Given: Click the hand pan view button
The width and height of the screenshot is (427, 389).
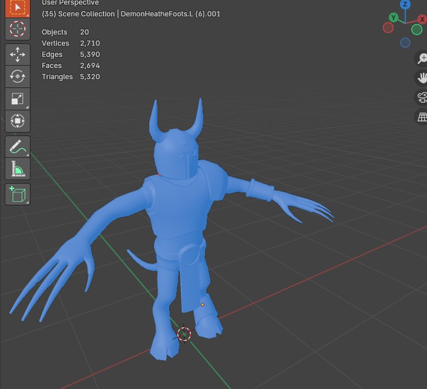Looking at the screenshot, I should (422, 77).
